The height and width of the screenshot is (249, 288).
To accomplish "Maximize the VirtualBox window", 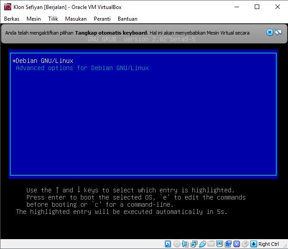I will pyautogui.click(x=257, y=7).
